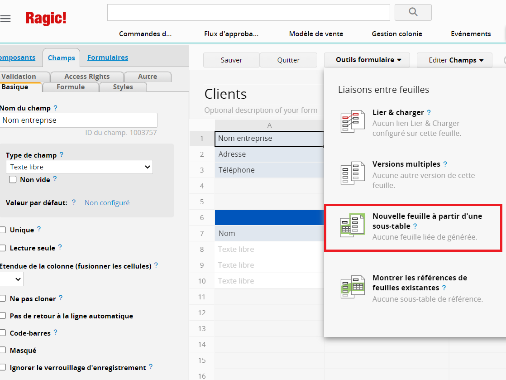Click the Sauver button

[x=231, y=60]
